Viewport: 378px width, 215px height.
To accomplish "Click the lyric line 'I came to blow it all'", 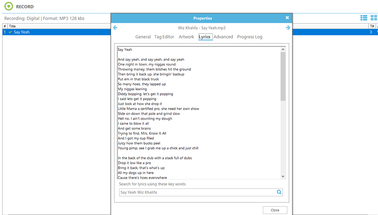I will pos(133,123).
